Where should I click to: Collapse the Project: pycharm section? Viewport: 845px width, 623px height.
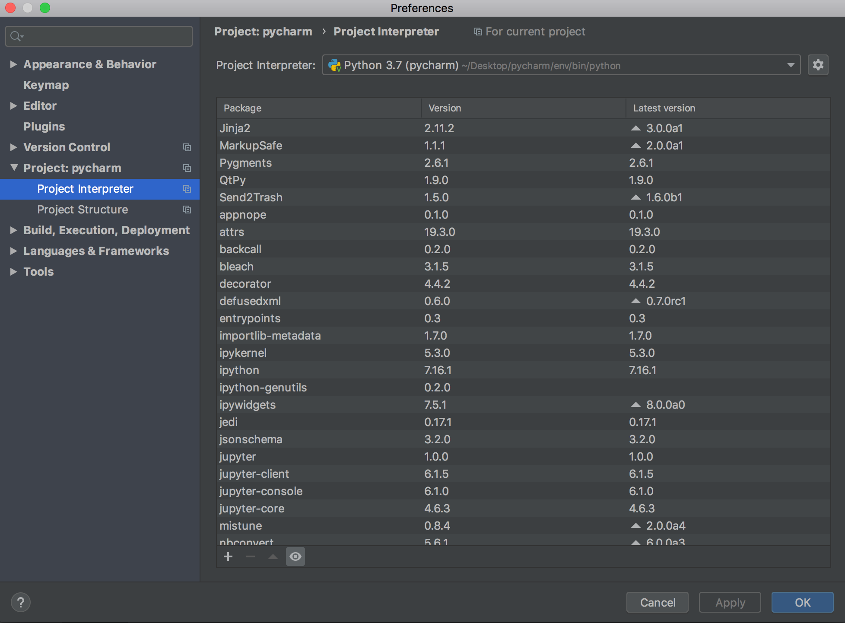[14, 168]
